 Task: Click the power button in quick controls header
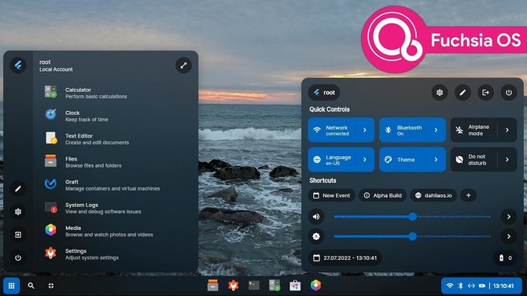click(x=508, y=93)
